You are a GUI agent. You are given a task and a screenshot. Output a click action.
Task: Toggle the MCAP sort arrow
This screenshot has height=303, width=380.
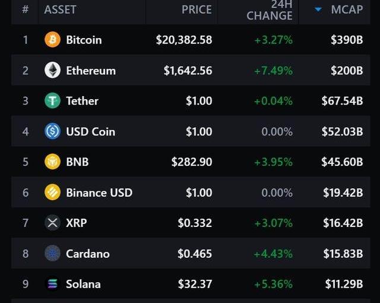[318, 10]
